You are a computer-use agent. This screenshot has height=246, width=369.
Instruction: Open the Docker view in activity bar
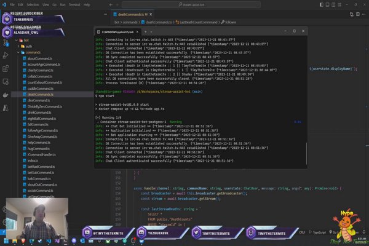point(6,95)
